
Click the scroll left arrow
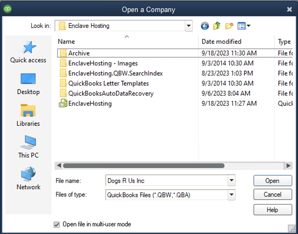[x=59, y=166]
